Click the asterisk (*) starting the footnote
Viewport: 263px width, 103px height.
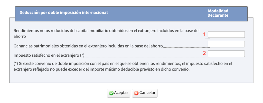(x=16, y=63)
